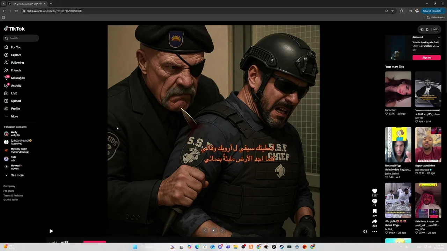Open Messages in the sidebar
447x251 pixels.
pos(14,78)
